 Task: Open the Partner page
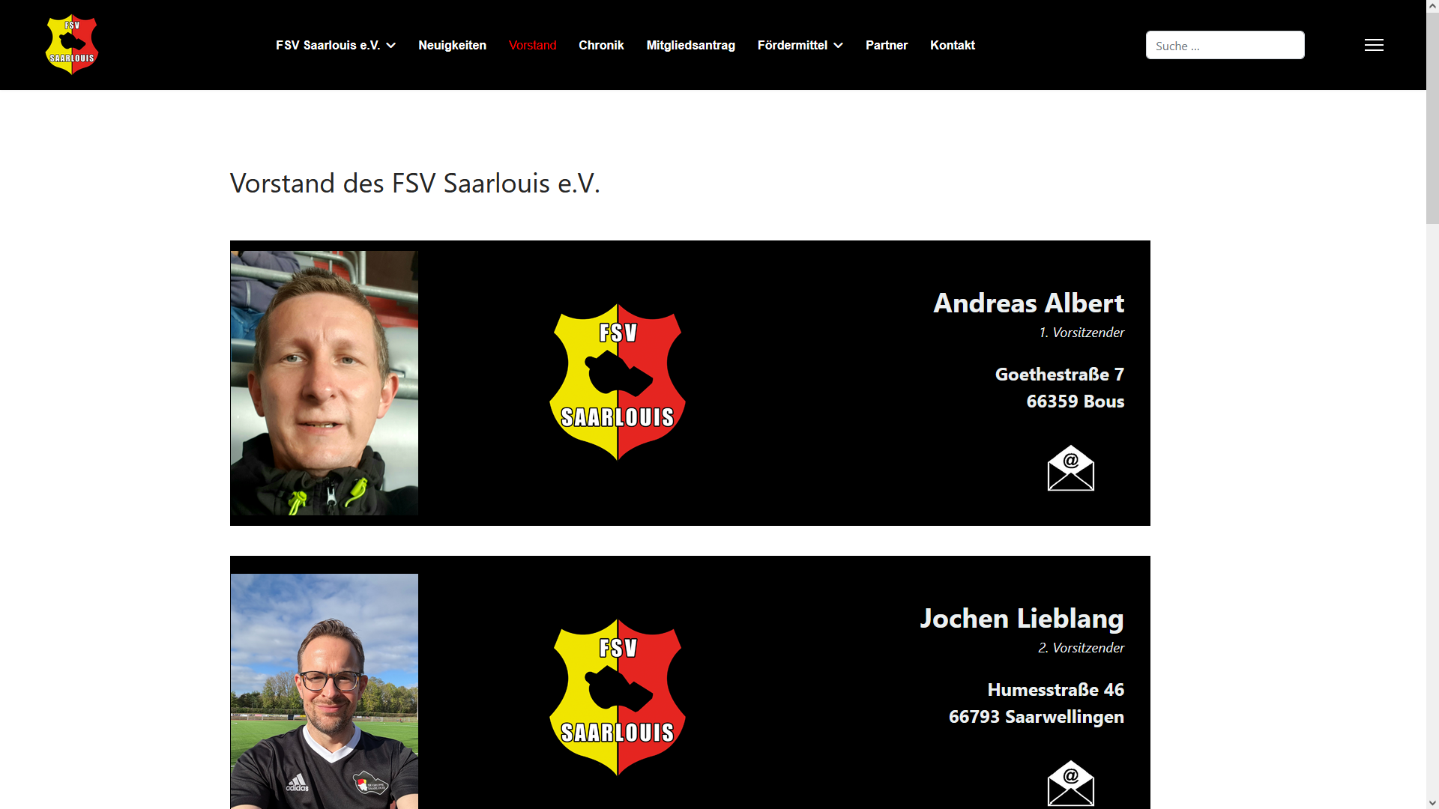pos(887,45)
